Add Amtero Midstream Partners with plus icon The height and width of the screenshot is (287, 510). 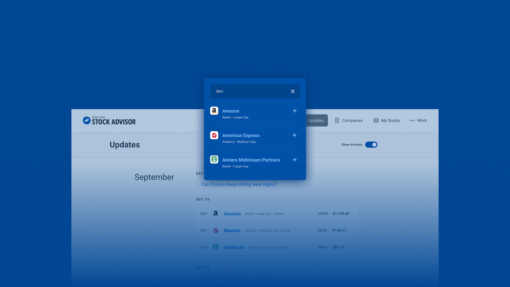pos(295,160)
